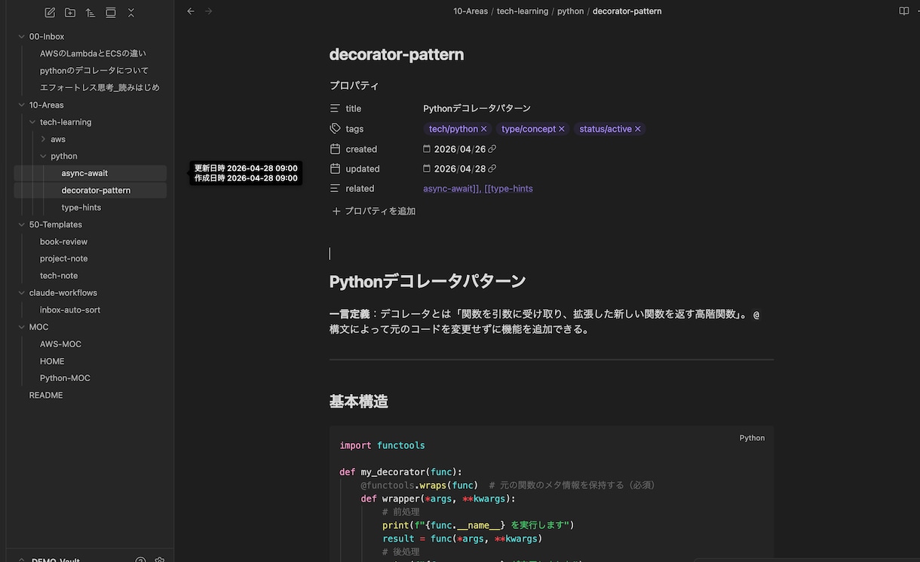Screen dimensions: 920x562
Task: Open more options menu at top right
Action: click(918, 11)
